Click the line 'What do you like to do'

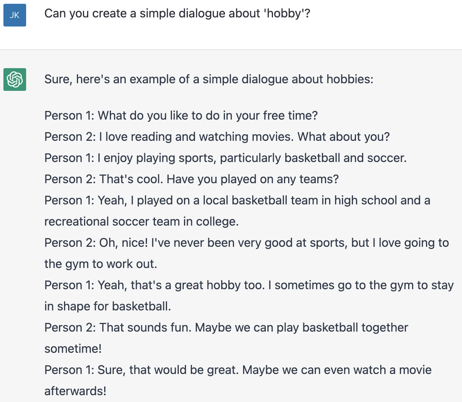click(181, 115)
